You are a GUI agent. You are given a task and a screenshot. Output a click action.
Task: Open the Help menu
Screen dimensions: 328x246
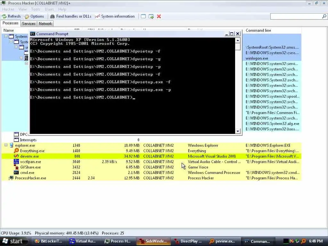tap(62, 9)
